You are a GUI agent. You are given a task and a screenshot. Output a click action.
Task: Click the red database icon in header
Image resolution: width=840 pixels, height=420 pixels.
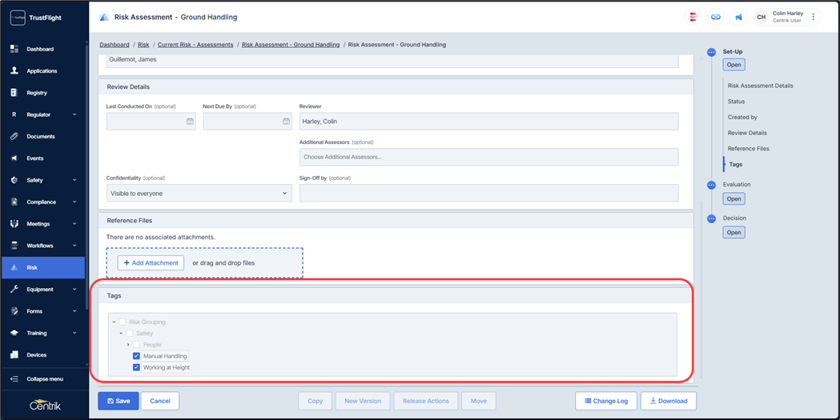point(693,17)
